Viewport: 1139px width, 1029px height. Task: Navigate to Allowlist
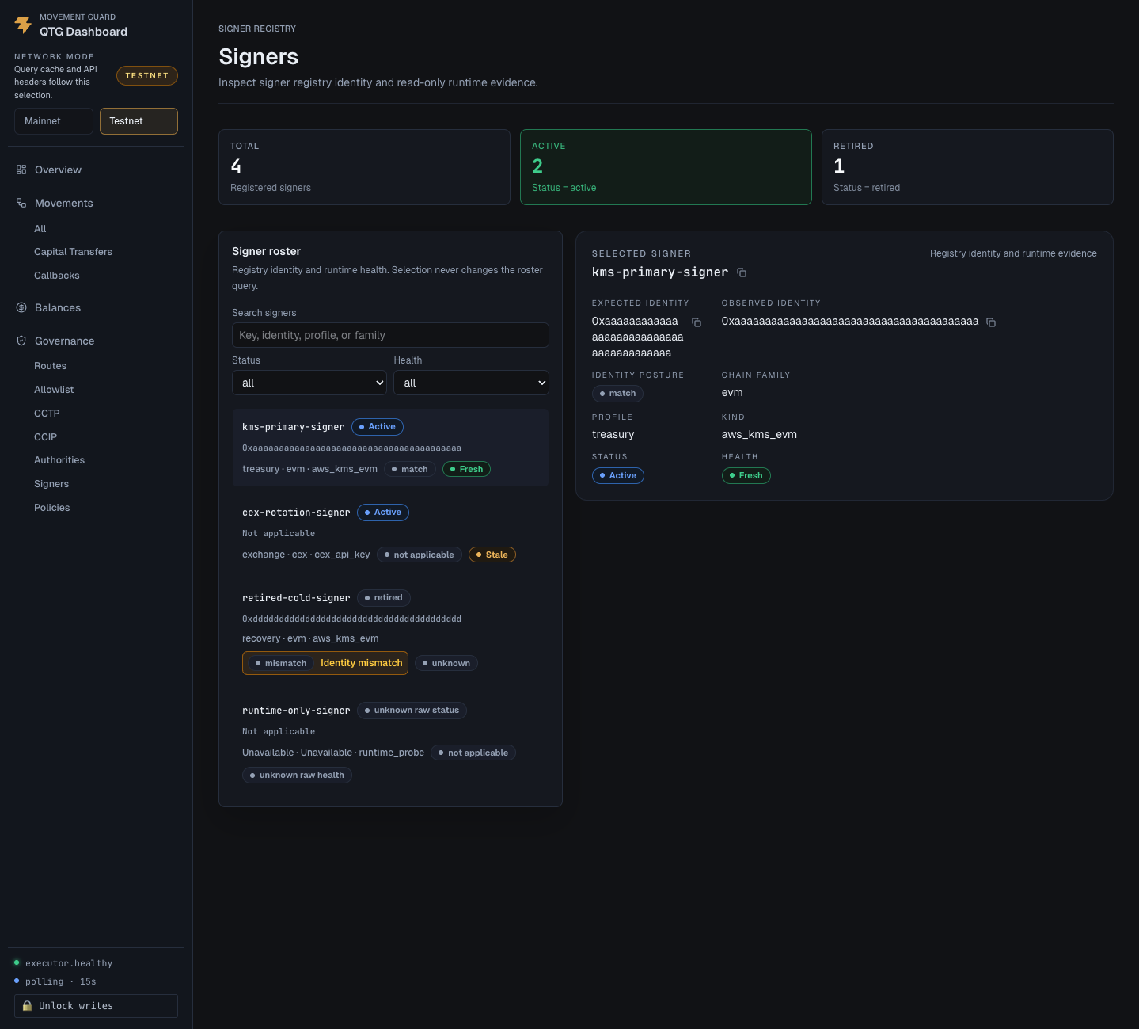click(x=54, y=390)
